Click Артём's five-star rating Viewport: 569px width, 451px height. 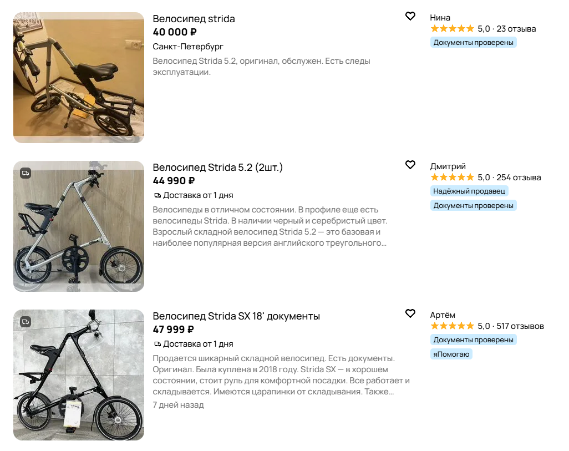452,326
